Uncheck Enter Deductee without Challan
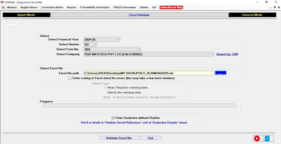The height and width of the screenshot is (144, 281). (113, 118)
